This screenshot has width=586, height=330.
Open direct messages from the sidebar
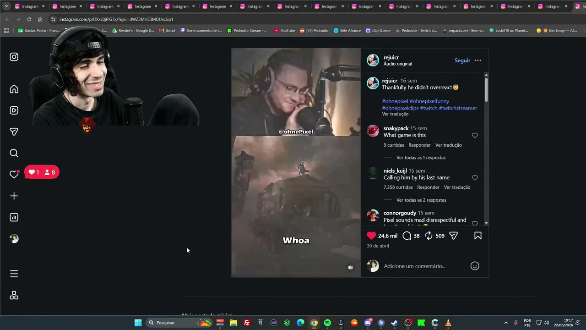point(14,132)
